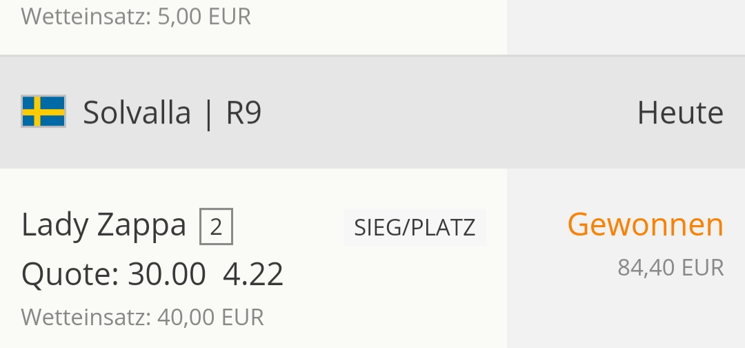This screenshot has height=348, width=745.
Task: Click the win quote 30.00
Action: pos(167,274)
